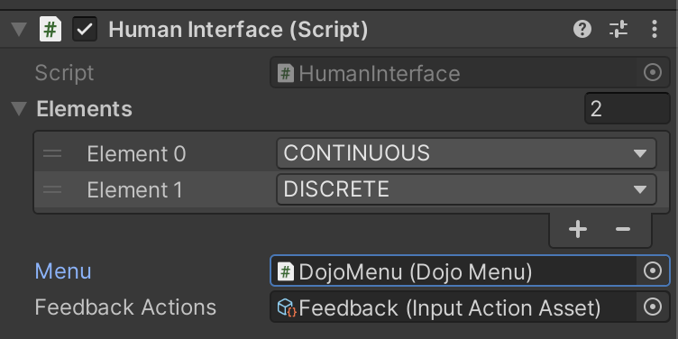The image size is (678, 339).
Task: Click the Menu property label
Action: point(63,271)
